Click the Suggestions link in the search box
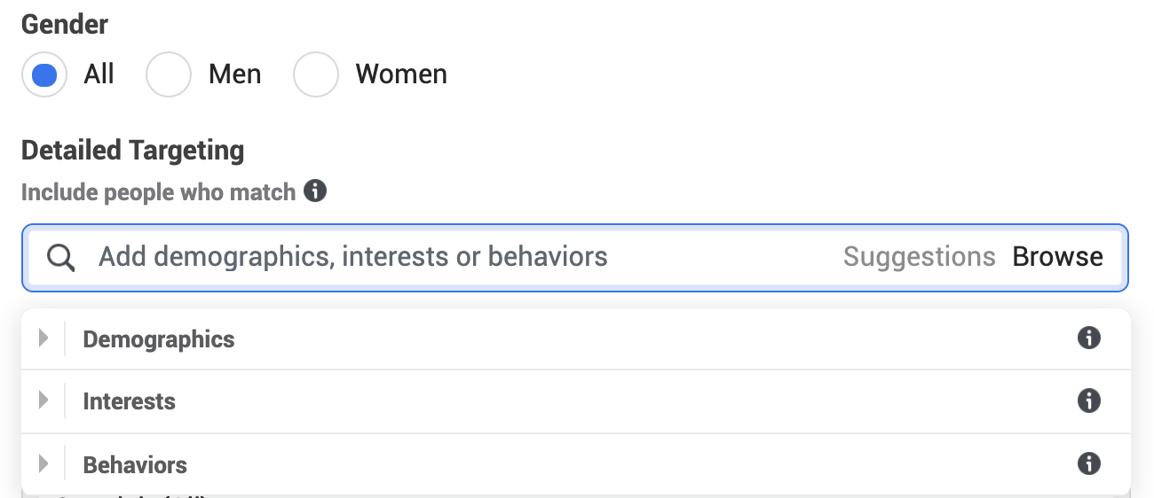The height and width of the screenshot is (498, 1154). 920,257
